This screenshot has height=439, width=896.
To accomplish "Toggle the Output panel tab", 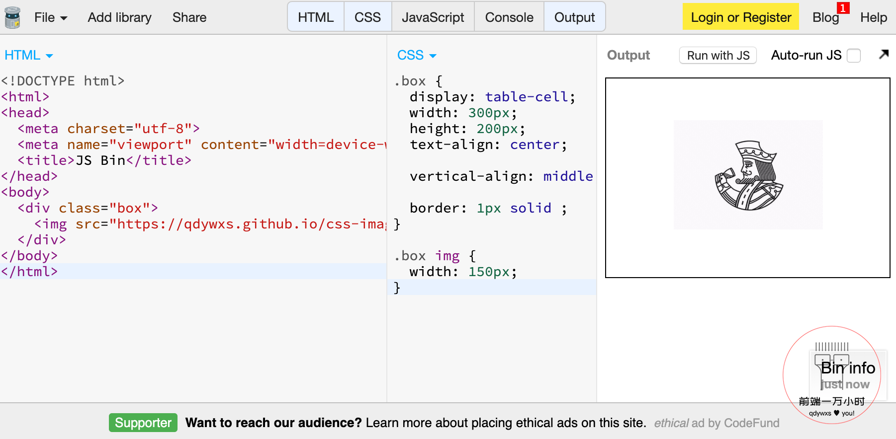I will click(574, 17).
